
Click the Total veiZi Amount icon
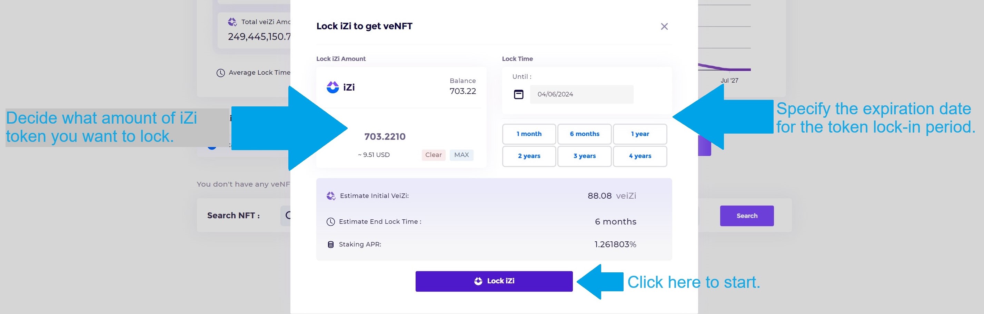click(232, 22)
